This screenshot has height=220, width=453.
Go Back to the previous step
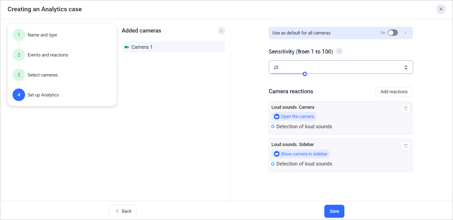click(123, 211)
